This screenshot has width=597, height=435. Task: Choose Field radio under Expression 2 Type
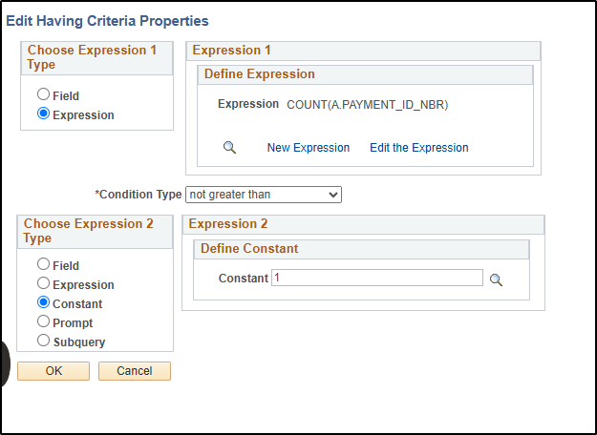click(43, 264)
